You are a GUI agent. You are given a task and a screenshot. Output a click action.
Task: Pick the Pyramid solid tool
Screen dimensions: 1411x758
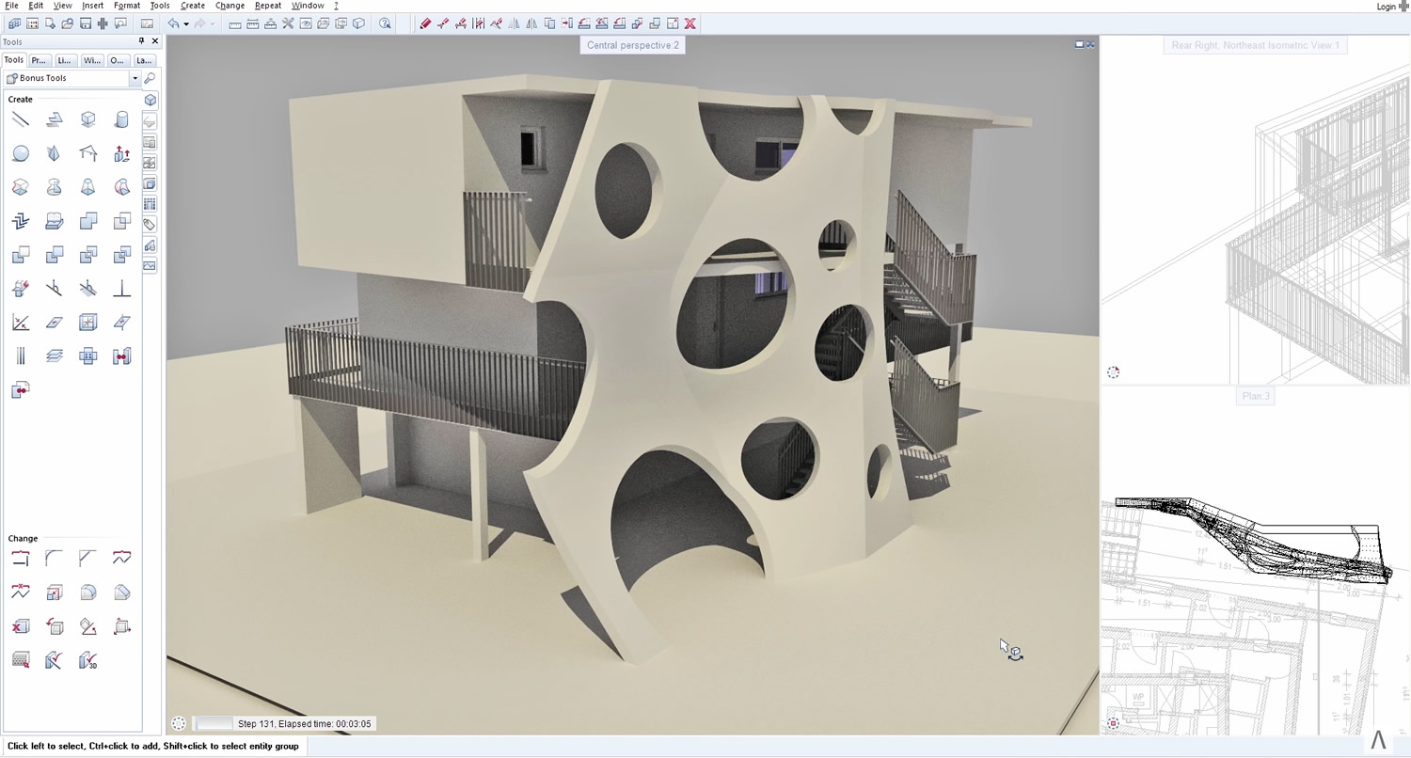(x=55, y=153)
